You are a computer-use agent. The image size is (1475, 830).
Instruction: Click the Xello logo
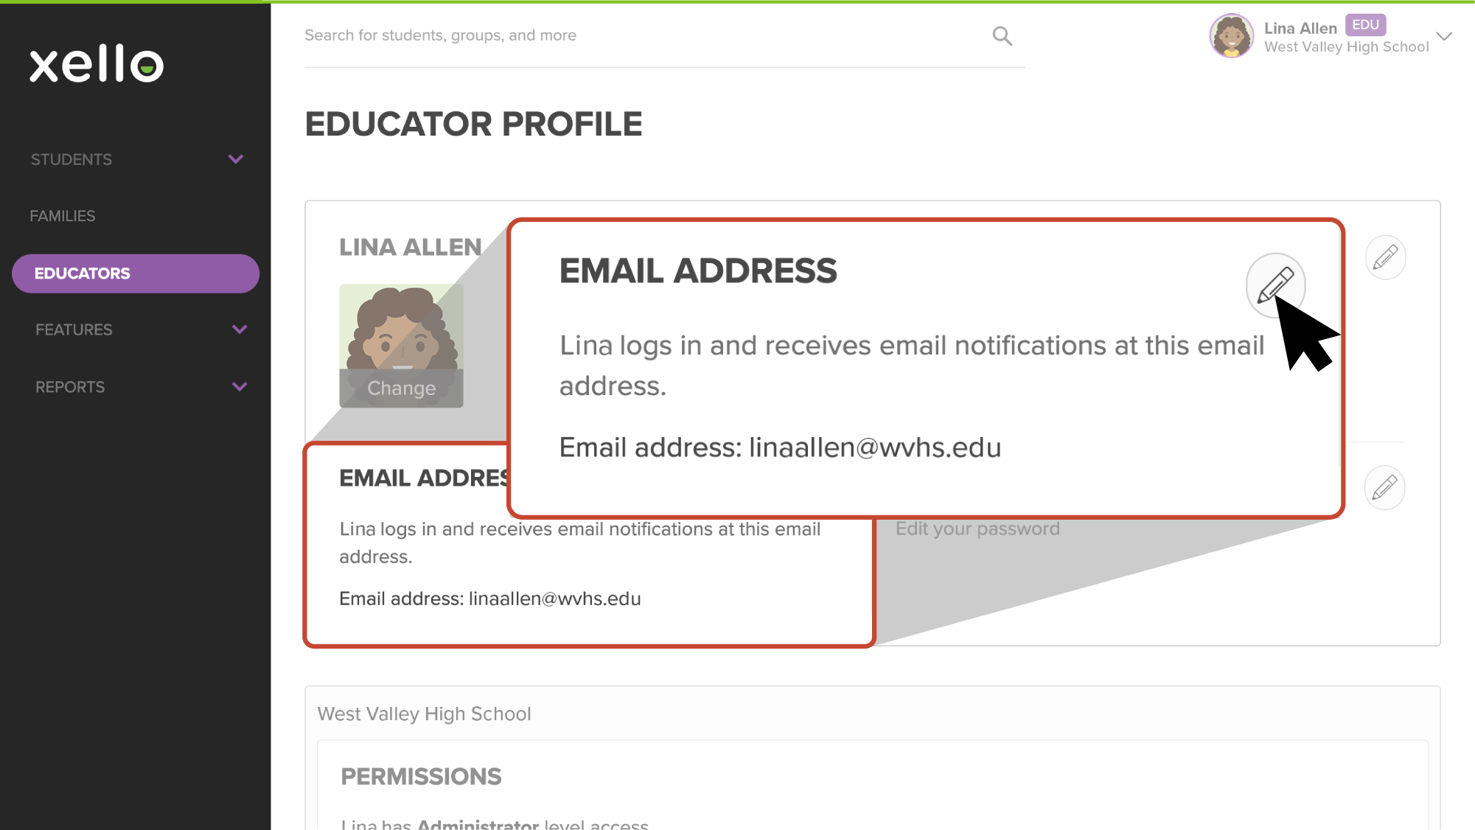(97, 63)
